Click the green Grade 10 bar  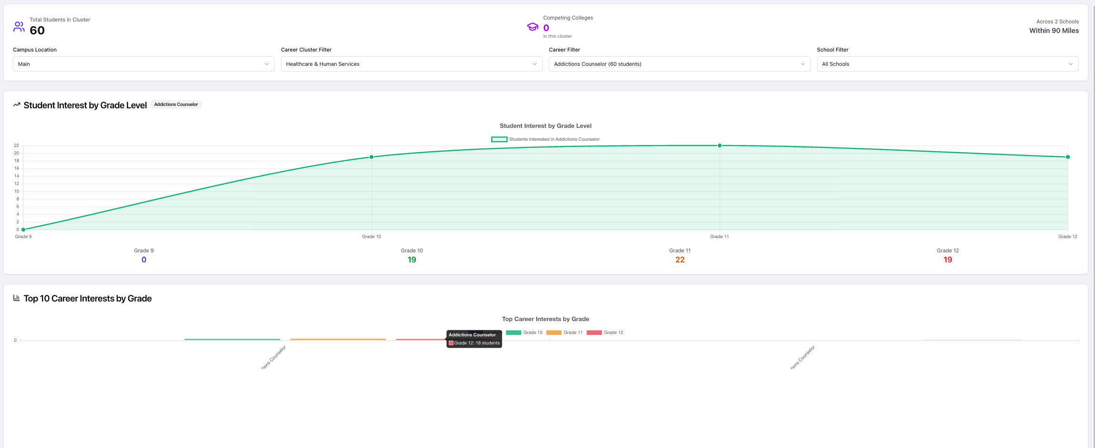232,339
